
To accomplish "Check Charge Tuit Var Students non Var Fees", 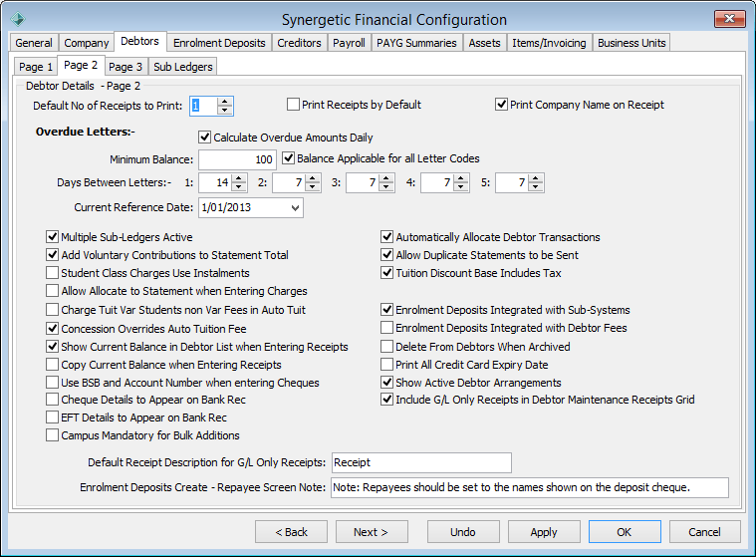I will pos(52,310).
